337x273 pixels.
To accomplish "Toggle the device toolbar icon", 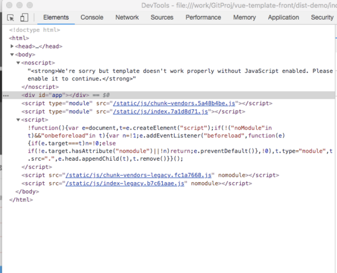I will pyautogui.click(x=24, y=18).
